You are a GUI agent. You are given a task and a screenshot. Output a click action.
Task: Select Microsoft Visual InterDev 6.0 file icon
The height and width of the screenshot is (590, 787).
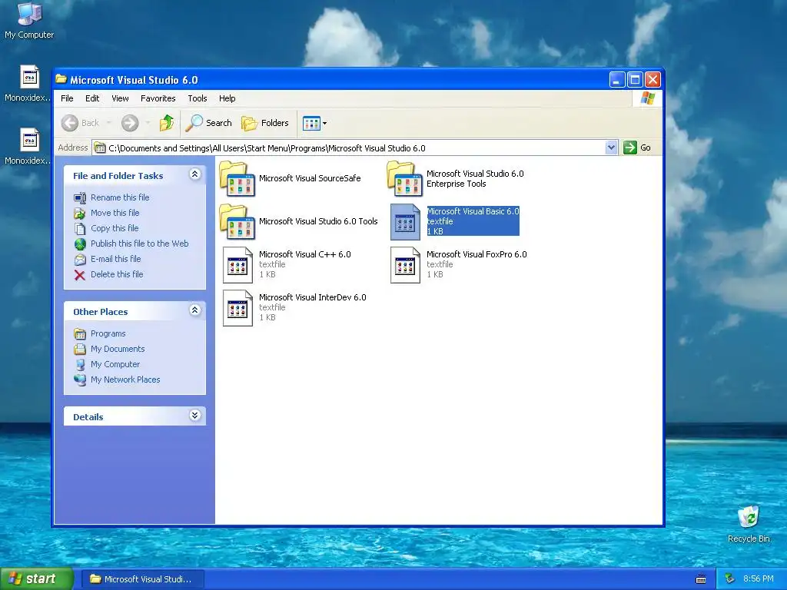click(237, 307)
